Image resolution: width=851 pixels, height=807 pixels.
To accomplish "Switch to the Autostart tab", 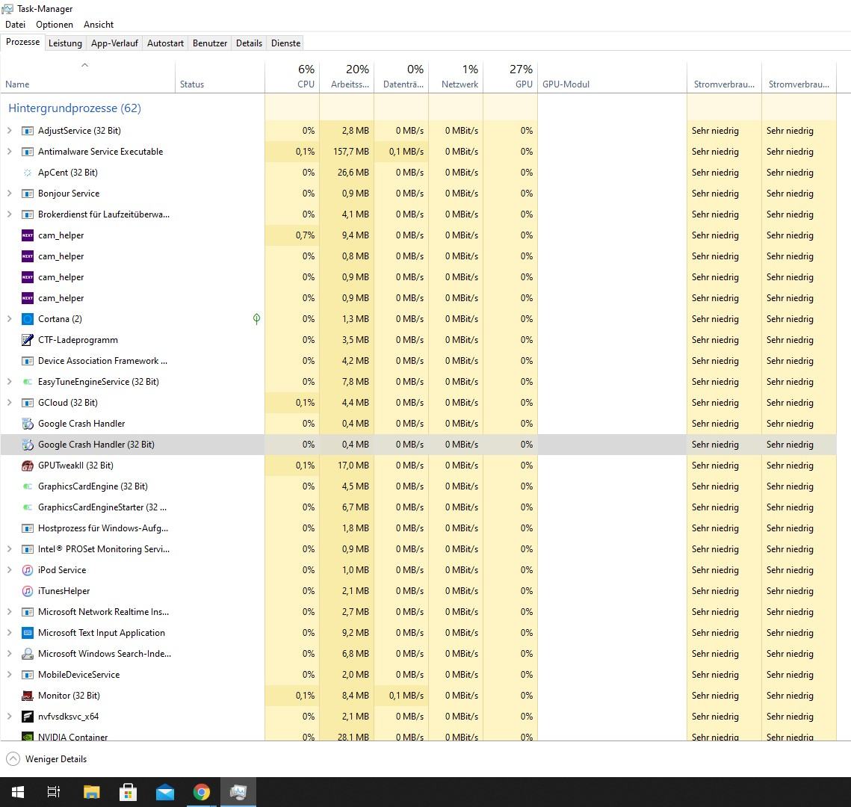I will pyautogui.click(x=166, y=43).
